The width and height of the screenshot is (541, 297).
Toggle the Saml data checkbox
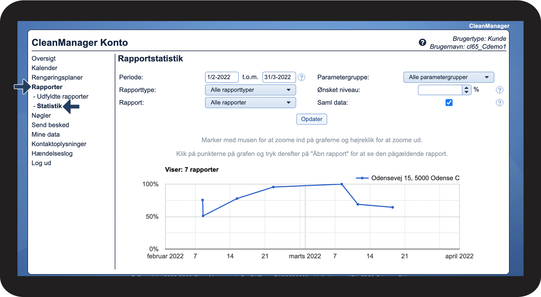449,103
